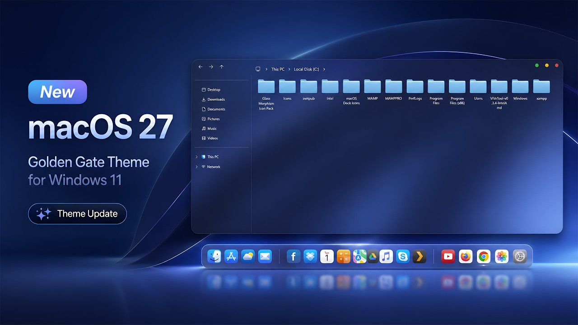Click the Theme Update pill button
Image resolution: width=578 pixels, height=325 pixels.
click(x=77, y=214)
